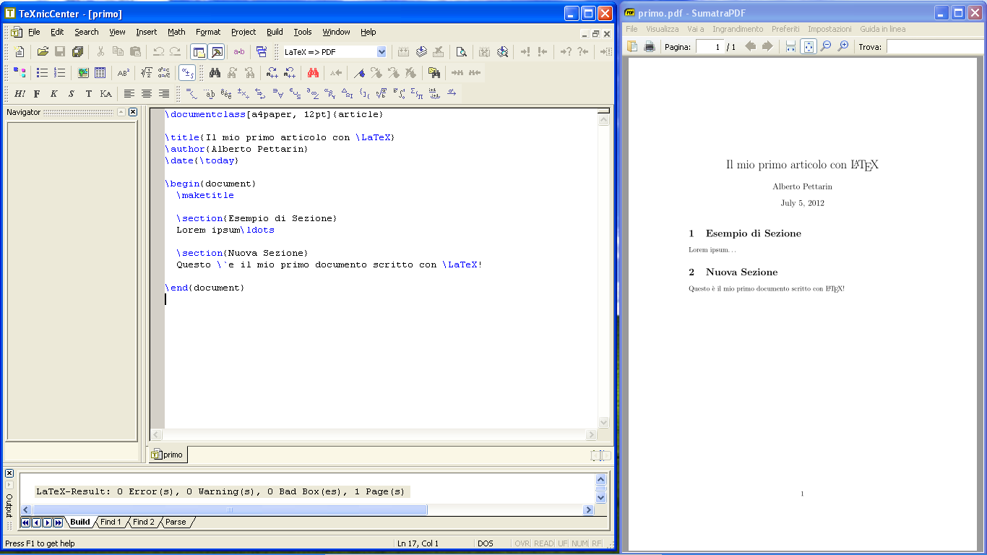Toggle the Output pane hammer button
The width and height of the screenshot is (987, 555).
[216, 52]
